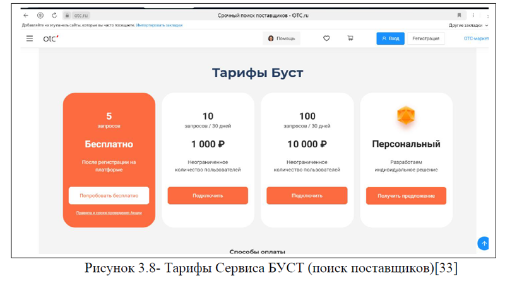Click the orange gem Персональный icon
This screenshot has height=286, width=505.
pos(406,116)
